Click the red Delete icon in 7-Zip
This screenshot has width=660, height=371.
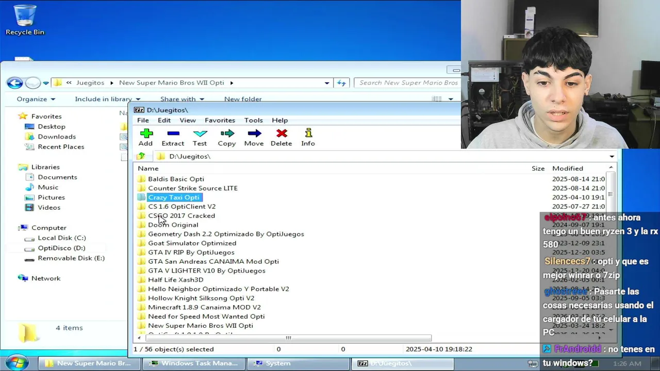[282, 134]
